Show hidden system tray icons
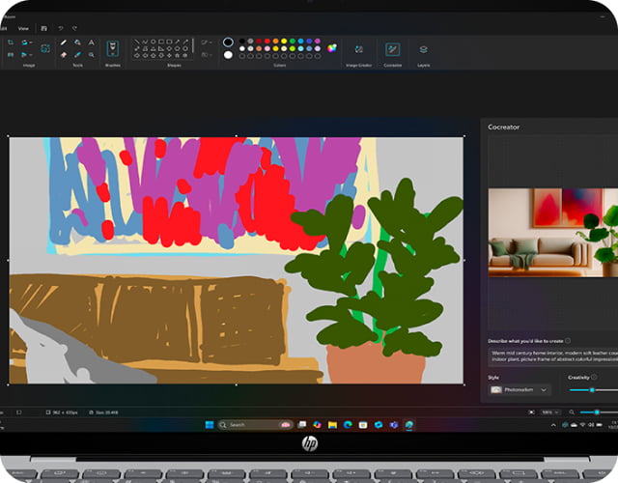Viewport: 618px width, 483px height. (553, 425)
